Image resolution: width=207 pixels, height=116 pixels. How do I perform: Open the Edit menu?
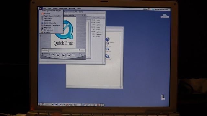click(49, 8)
